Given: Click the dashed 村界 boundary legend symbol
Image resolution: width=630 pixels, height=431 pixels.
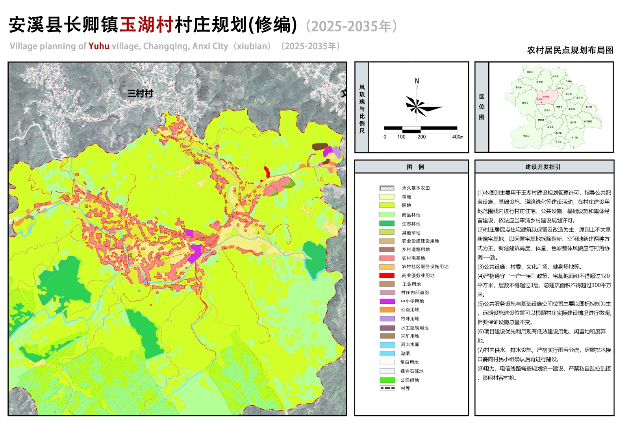Looking at the screenshot, I should click(387, 388).
